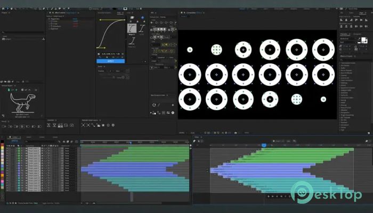373x213 pixels.
Task: Click the blue timecode in the left timeline
Action: pyautogui.click(x=15, y=141)
